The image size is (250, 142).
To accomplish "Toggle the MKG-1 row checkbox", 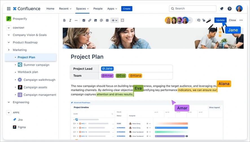I will [74, 123].
